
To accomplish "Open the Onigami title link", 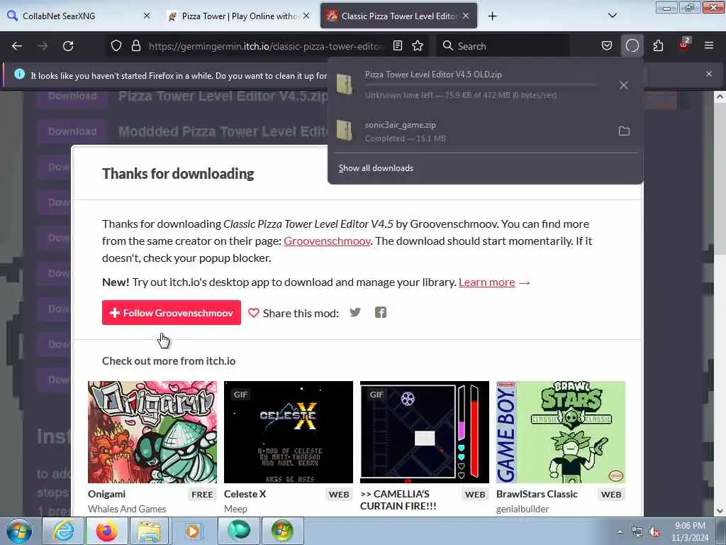I will click(106, 494).
